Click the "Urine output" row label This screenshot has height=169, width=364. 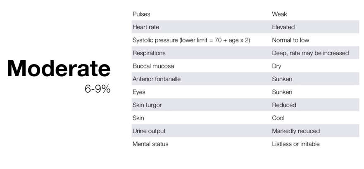click(x=149, y=131)
